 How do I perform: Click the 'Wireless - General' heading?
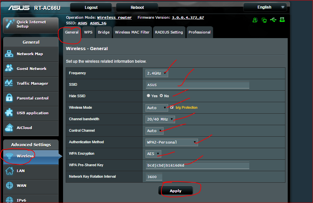click(87, 49)
